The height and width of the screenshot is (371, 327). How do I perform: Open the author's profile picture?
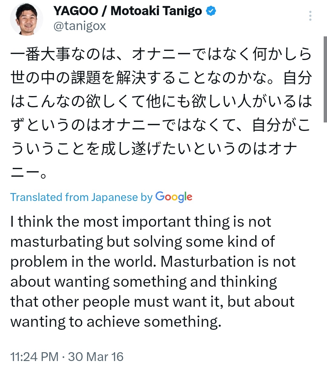[27, 19]
